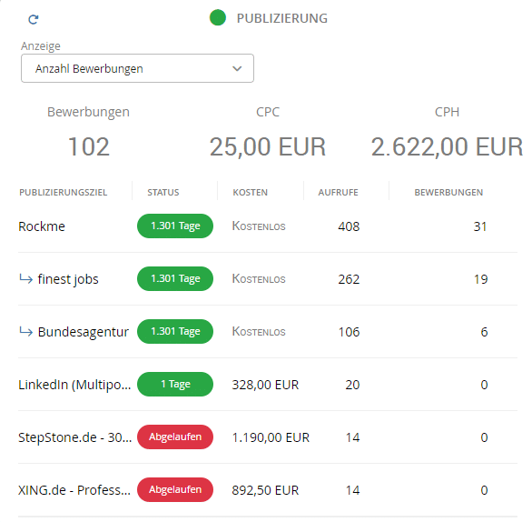The width and height of the screenshot is (532, 522).
Task: Select the XING.de - Profess... entry
Action: tap(74, 490)
